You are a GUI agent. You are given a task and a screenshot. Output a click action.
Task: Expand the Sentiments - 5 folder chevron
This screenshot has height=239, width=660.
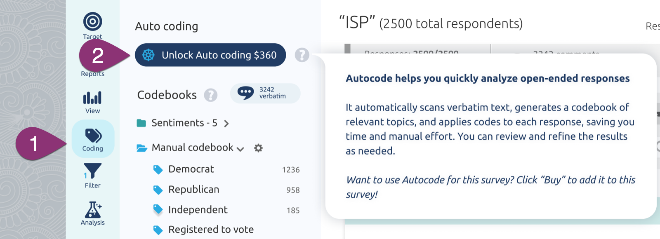pyautogui.click(x=226, y=123)
